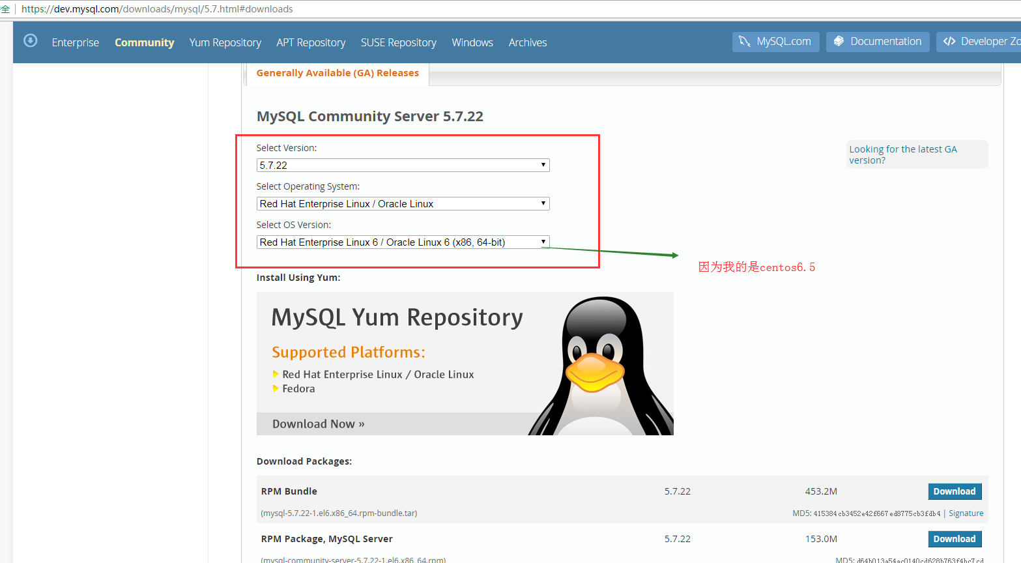The width and height of the screenshot is (1021, 563).
Task: Click the Download Now » link in Yum banner
Action: 319,424
